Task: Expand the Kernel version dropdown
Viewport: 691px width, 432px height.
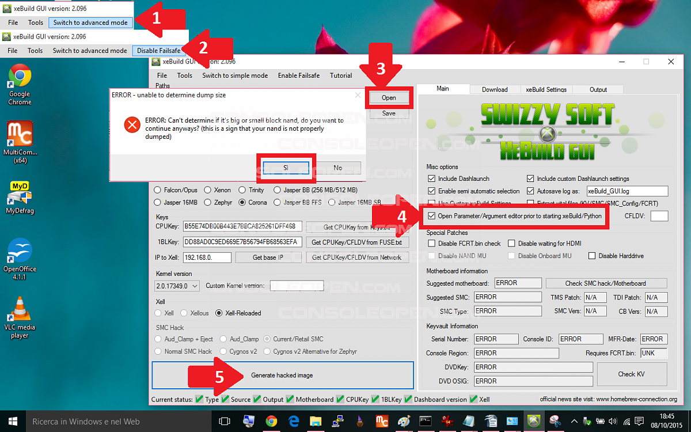Action: click(x=195, y=286)
